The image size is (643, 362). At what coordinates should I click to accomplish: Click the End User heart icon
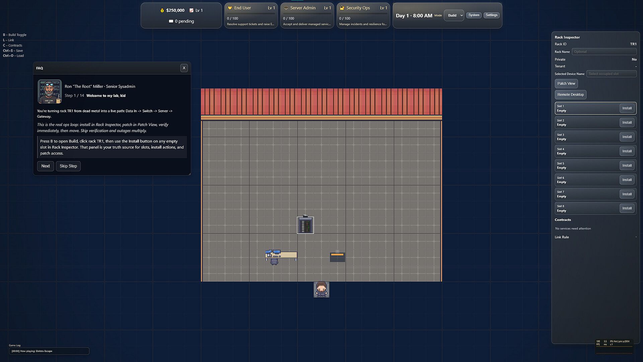click(x=230, y=8)
